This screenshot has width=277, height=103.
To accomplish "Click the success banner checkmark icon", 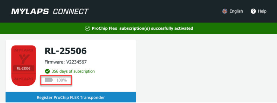I will tap(87, 28).
